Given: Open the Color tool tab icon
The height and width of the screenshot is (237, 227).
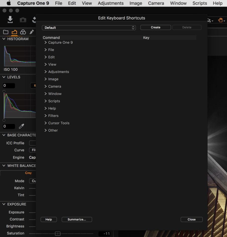Looking at the screenshot, I should 23,32.
